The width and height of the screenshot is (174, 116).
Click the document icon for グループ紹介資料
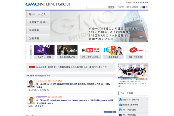pyautogui.click(x=120, y=110)
